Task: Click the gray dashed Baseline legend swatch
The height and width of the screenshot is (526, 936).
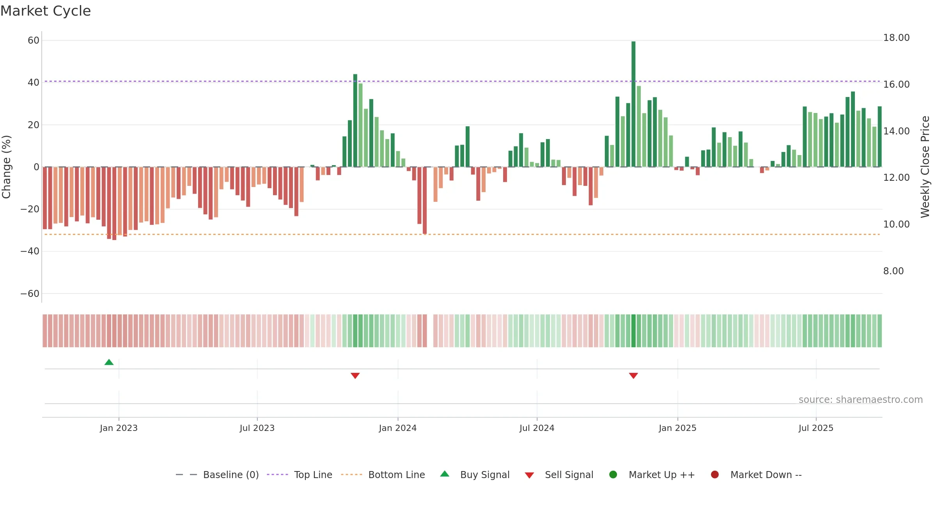Action: click(x=186, y=475)
